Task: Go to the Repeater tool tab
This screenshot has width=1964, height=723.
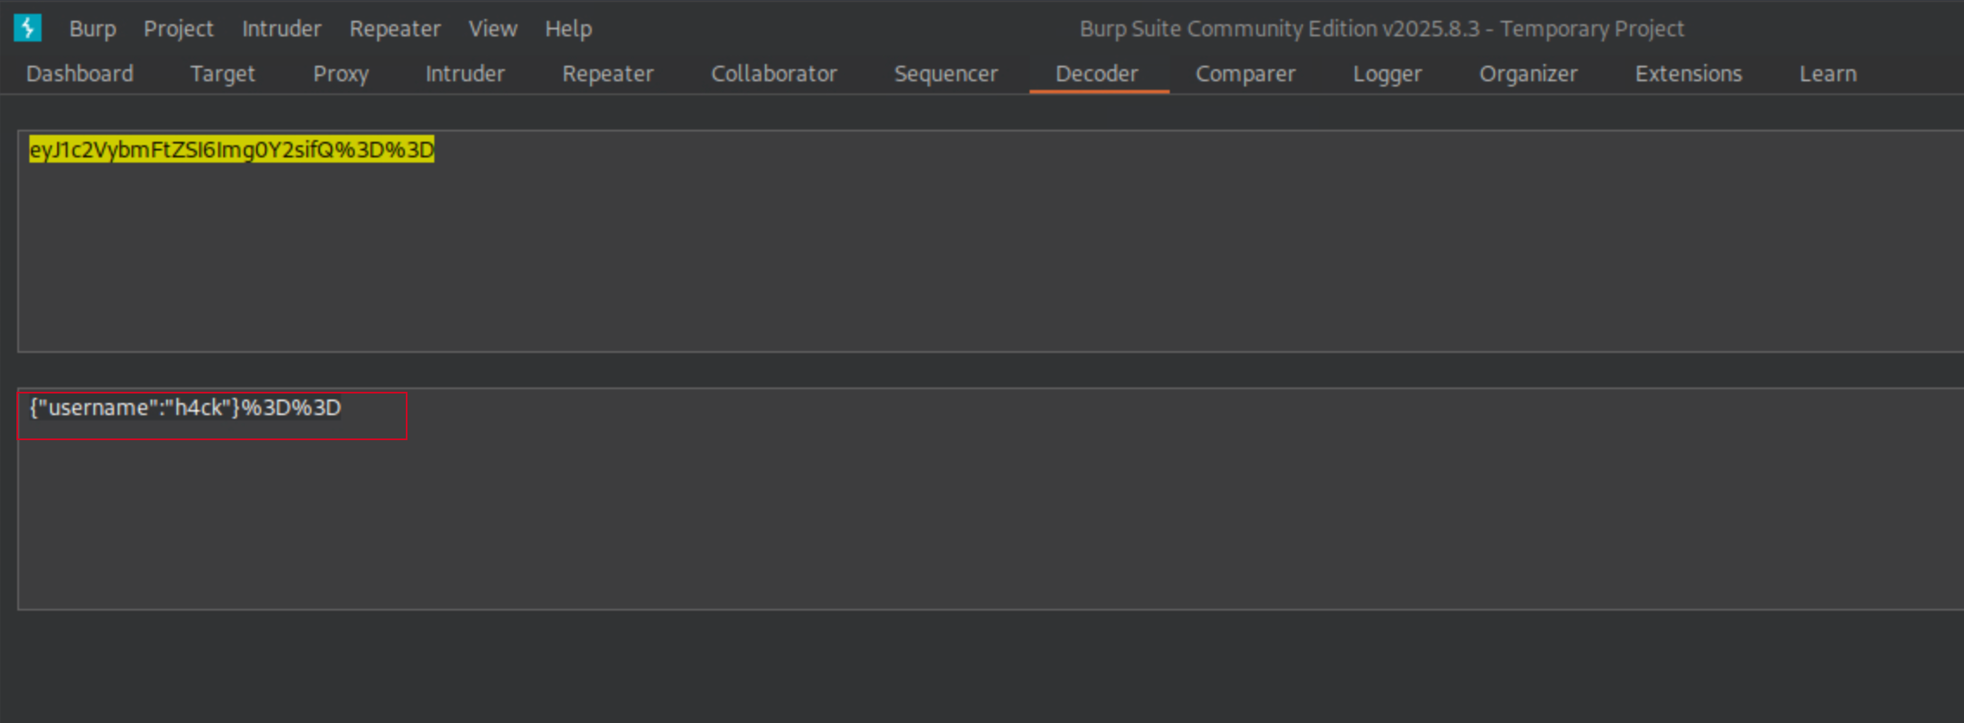Action: pos(607,74)
